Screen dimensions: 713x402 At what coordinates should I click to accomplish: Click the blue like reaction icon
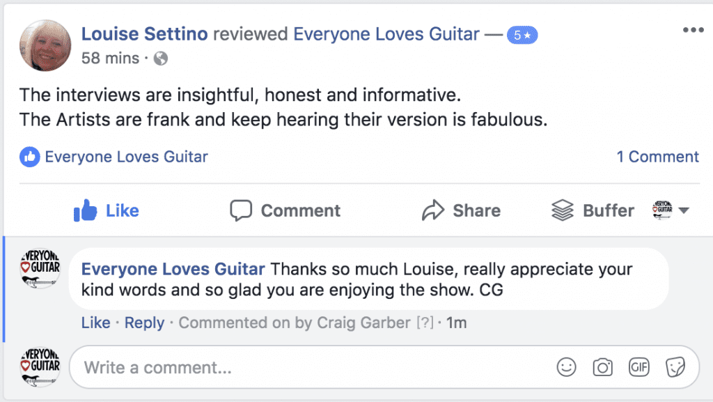[x=29, y=157]
